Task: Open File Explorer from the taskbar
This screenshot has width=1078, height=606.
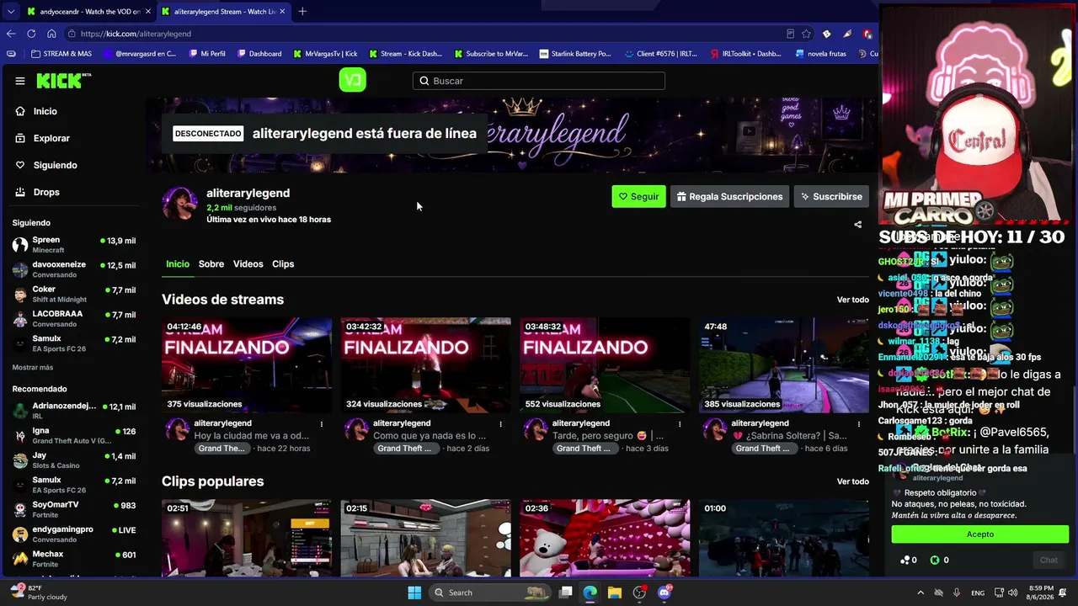Action: pyautogui.click(x=614, y=593)
